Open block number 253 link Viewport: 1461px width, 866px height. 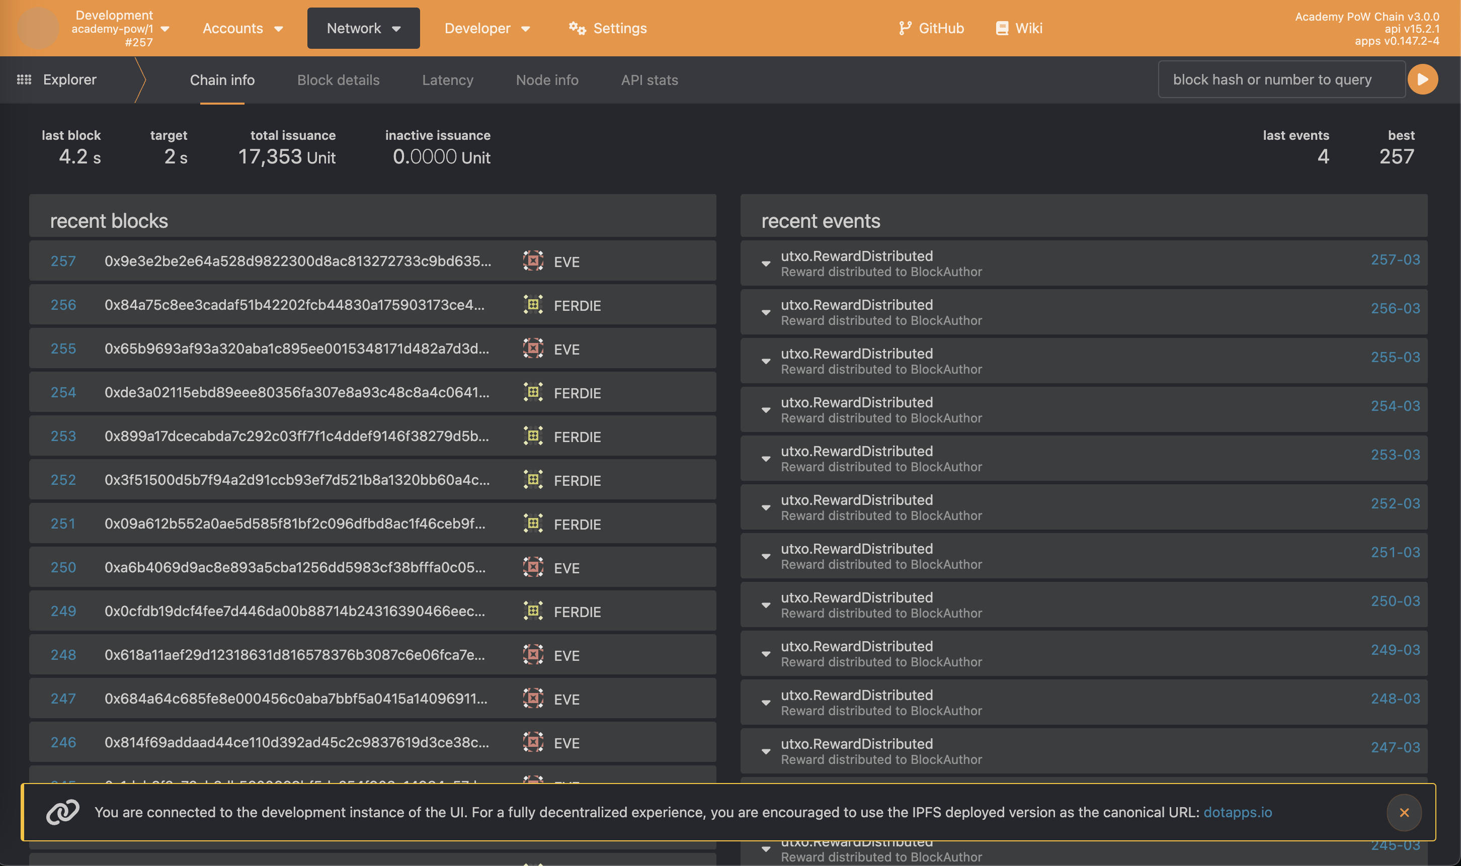pyautogui.click(x=63, y=436)
